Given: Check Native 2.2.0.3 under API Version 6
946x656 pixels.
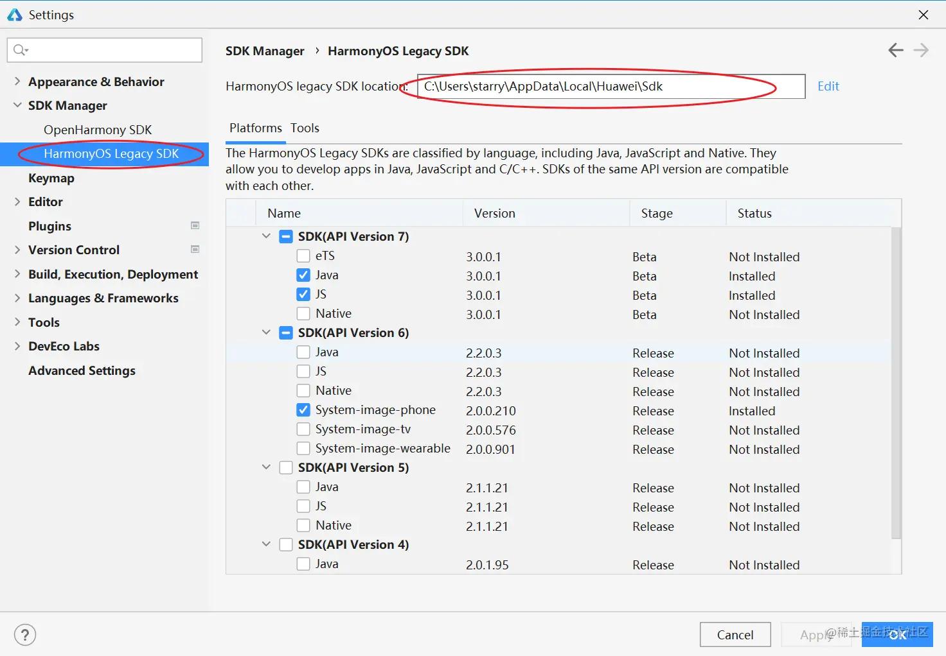Looking at the screenshot, I should point(303,390).
